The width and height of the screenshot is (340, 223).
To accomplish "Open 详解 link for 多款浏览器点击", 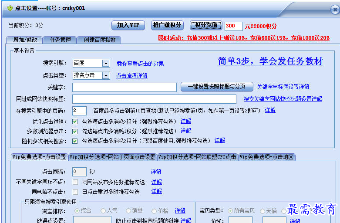I will point(186,131).
